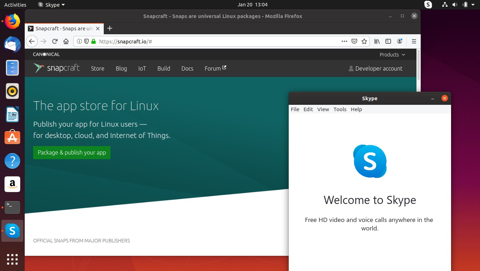
Task: Open the Amazon launcher in dock
Action: click(x=12, y=184)
